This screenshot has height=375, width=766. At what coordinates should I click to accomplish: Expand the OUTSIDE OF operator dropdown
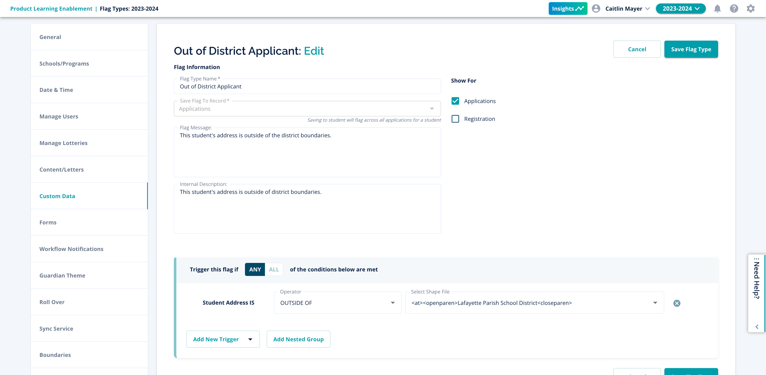pos(338,303)
